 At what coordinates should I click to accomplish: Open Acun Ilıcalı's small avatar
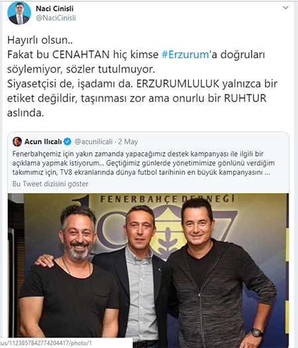[17, 142]
